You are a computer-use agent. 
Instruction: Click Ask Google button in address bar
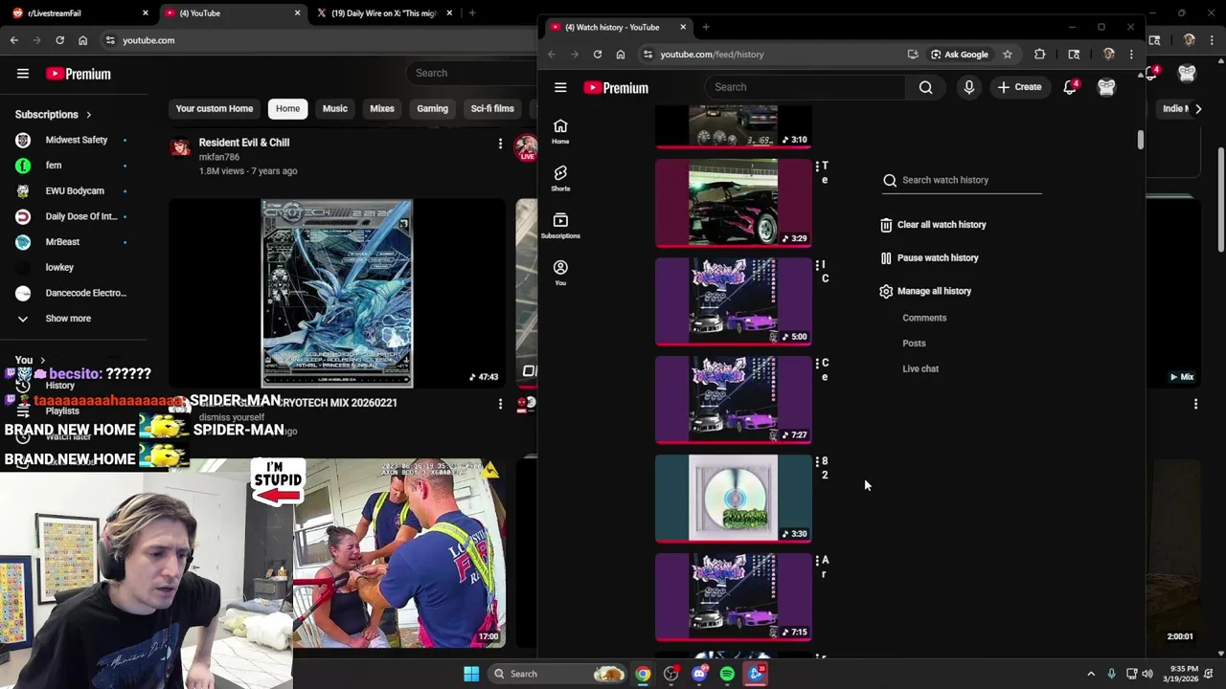click(960, 55)
